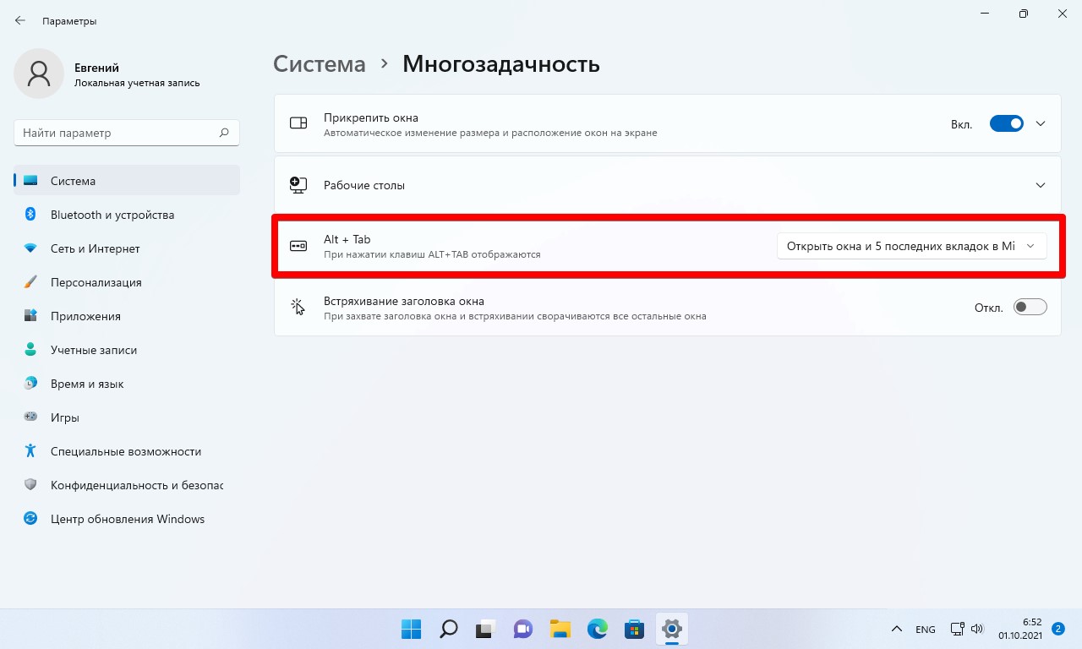The width and height of the screenshot is (1082, 649).
Task: Click the Игры gamepad icon
Action: tap(30, 417)
